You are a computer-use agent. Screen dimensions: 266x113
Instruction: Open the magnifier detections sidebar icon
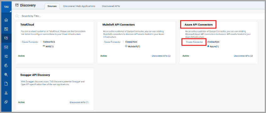[6, 75]
